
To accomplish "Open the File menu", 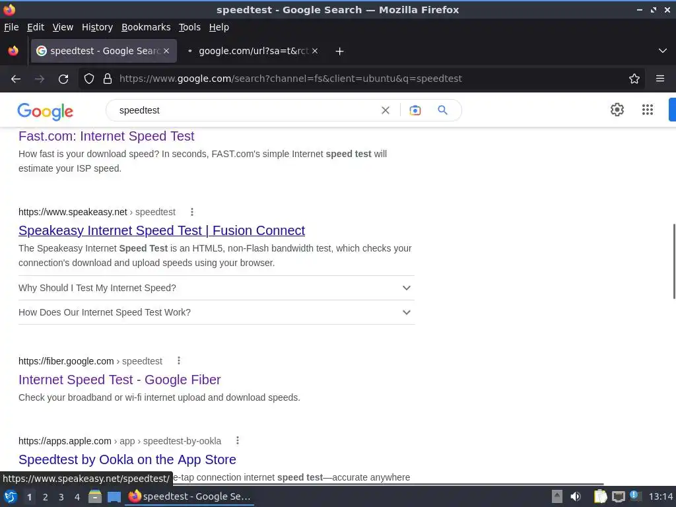I will pyautogui.click(x=11, y=27).
